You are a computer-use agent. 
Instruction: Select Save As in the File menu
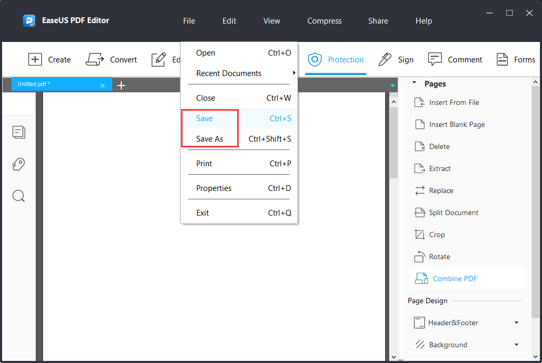point(239,138)
